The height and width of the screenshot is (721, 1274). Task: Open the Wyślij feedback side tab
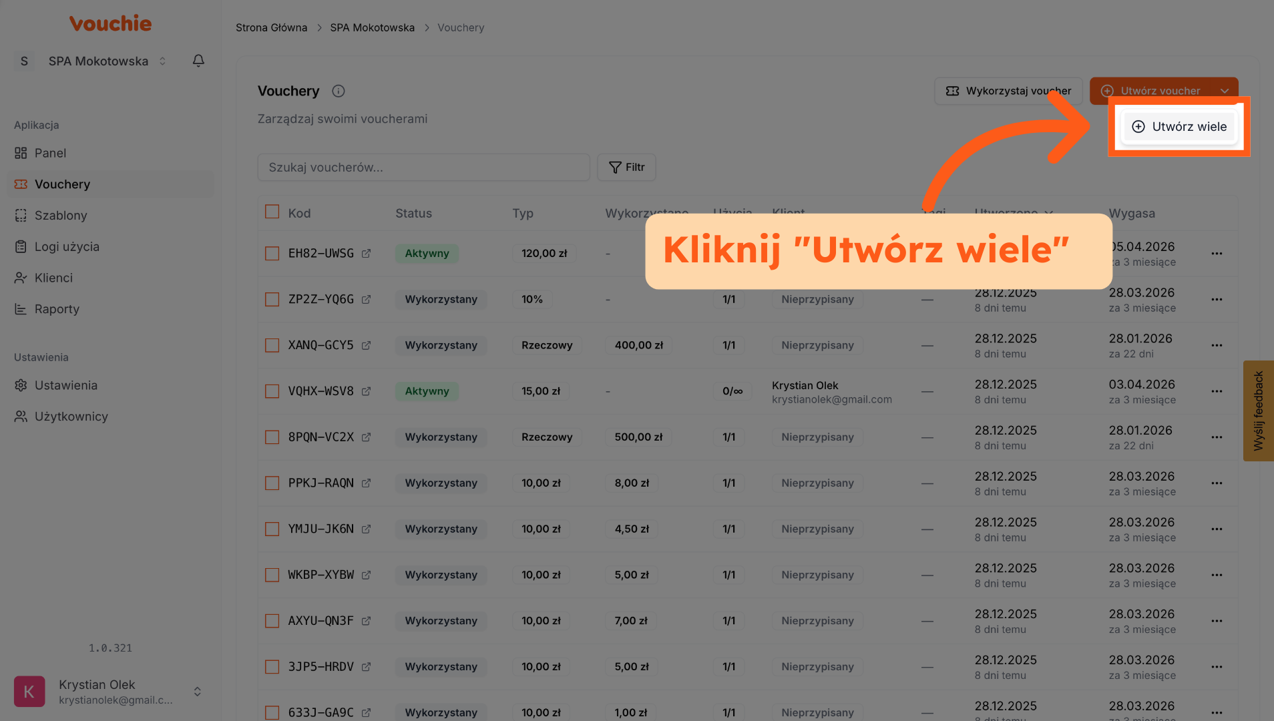(x=1258, y=411)
